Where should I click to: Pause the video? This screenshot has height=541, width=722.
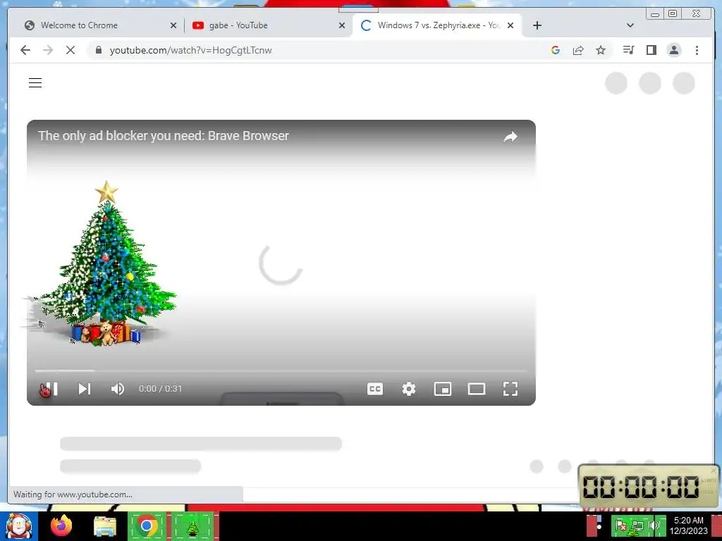[50, 389]
